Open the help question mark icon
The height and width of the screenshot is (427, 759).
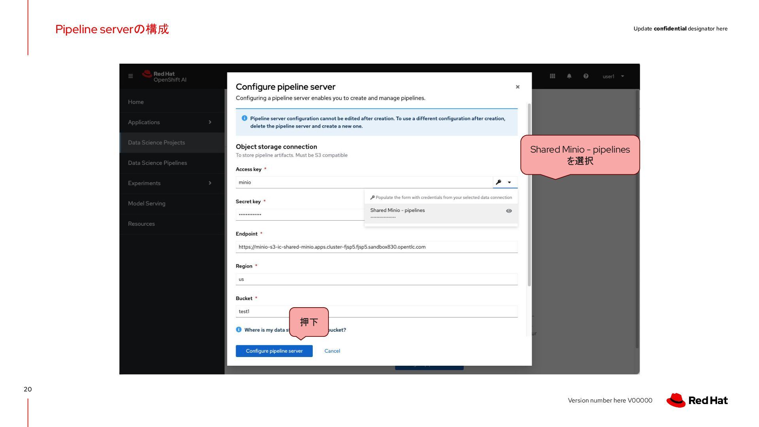point(586,76)
